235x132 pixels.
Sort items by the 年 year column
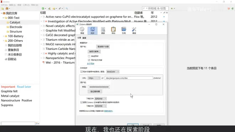click(152, 13)
